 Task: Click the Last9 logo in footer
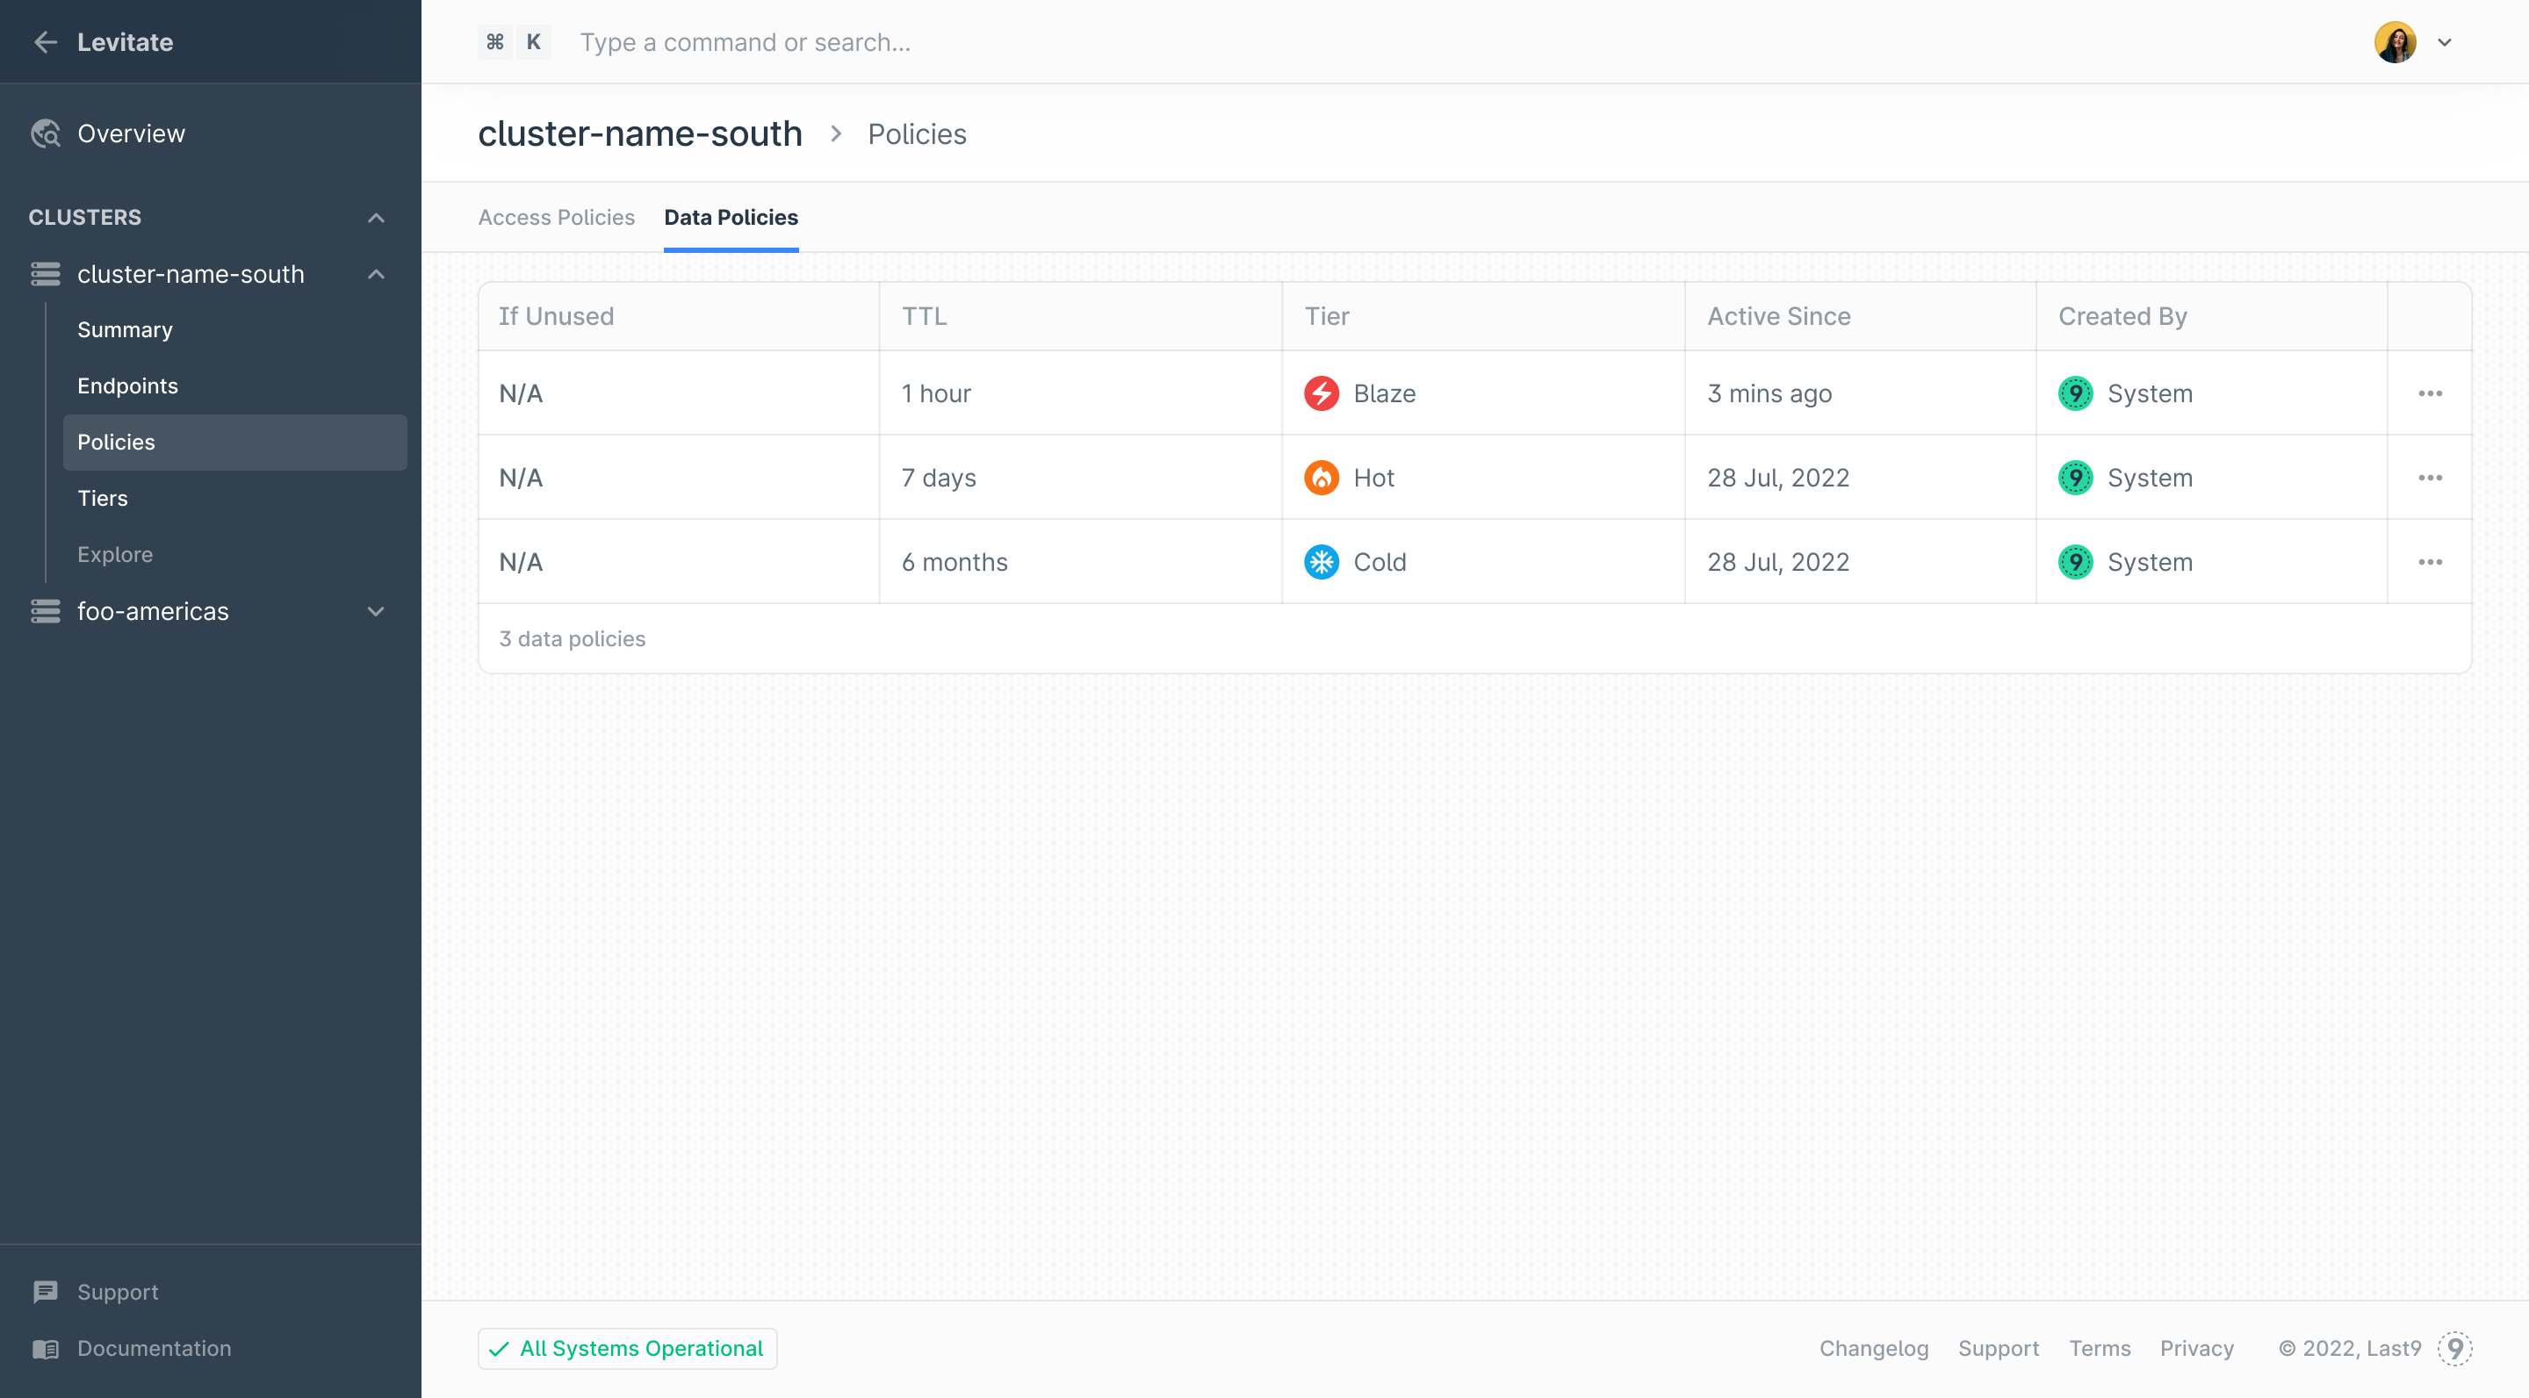(2454, 1348)
